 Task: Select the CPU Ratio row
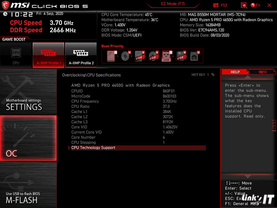point(138,106)
